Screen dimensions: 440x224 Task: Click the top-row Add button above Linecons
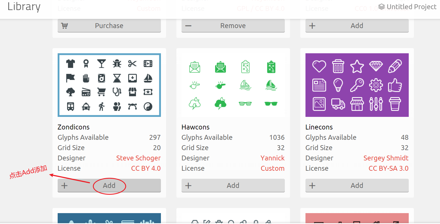[357, 25]
